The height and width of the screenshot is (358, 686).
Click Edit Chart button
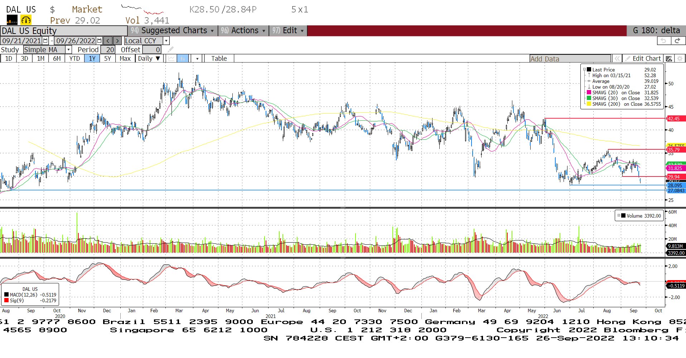(x=643, y=59)
